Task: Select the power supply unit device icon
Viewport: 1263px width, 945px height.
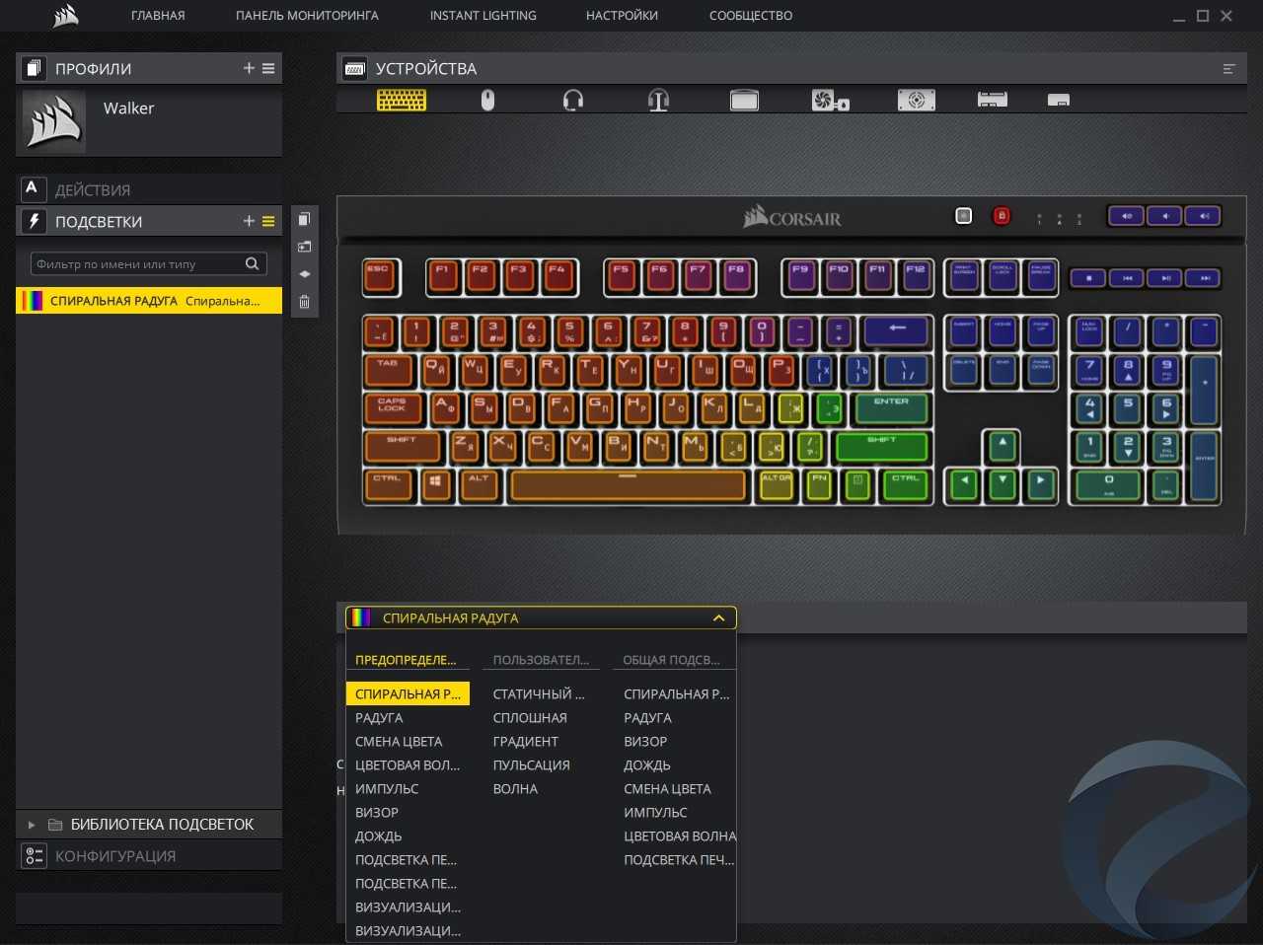Action: pos(916,100)
